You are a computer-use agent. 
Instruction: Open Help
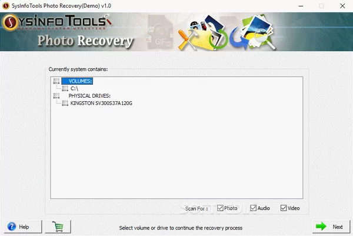point(23,227)
